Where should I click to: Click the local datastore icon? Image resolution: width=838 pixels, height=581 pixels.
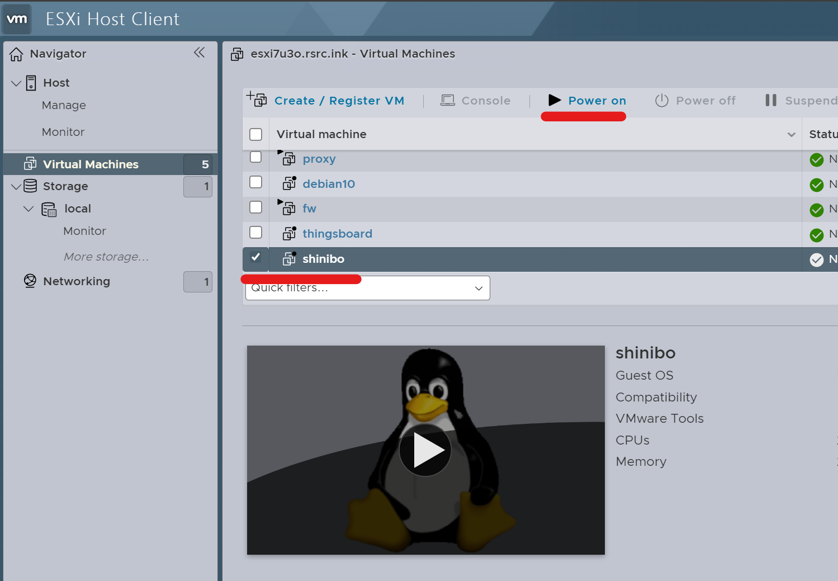(49, 209)
